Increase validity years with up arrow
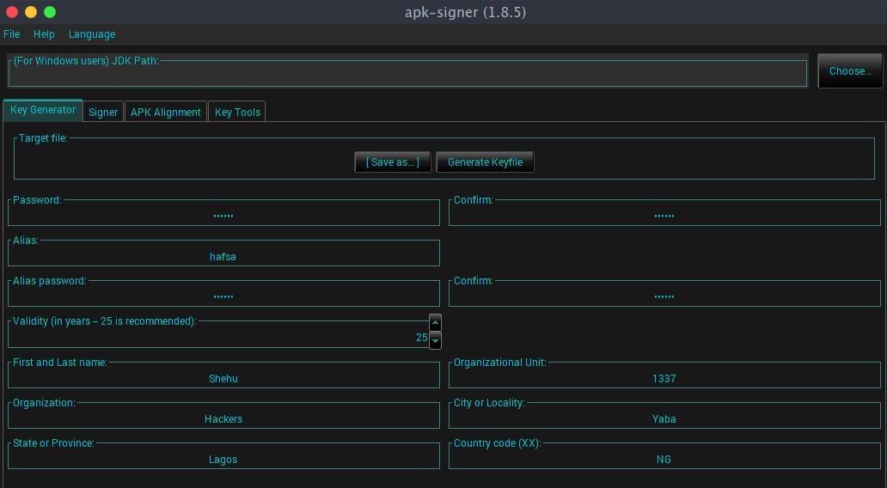This screenshot has width=887, height=488. (x=435, y=323)
